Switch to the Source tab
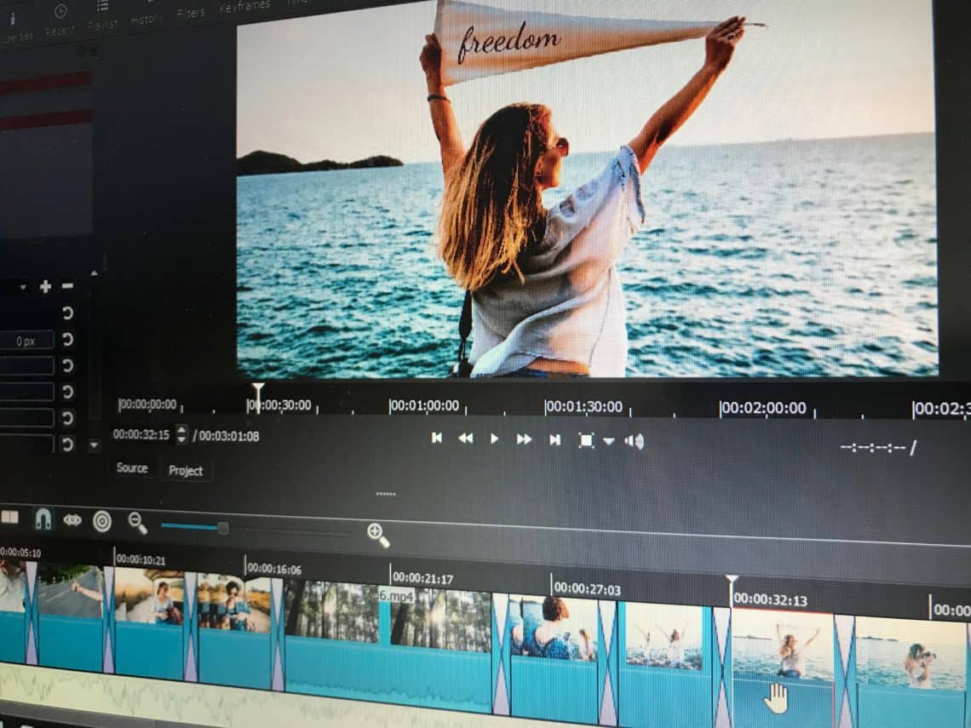The height and width of the screenshot is (728, 971). click(x=132, y=468)
